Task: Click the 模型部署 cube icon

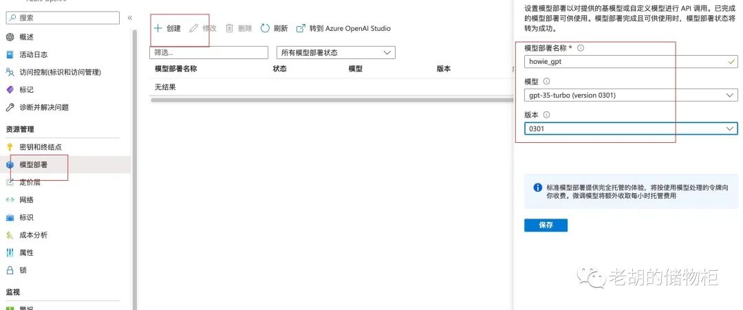Action: pos(10,165)
